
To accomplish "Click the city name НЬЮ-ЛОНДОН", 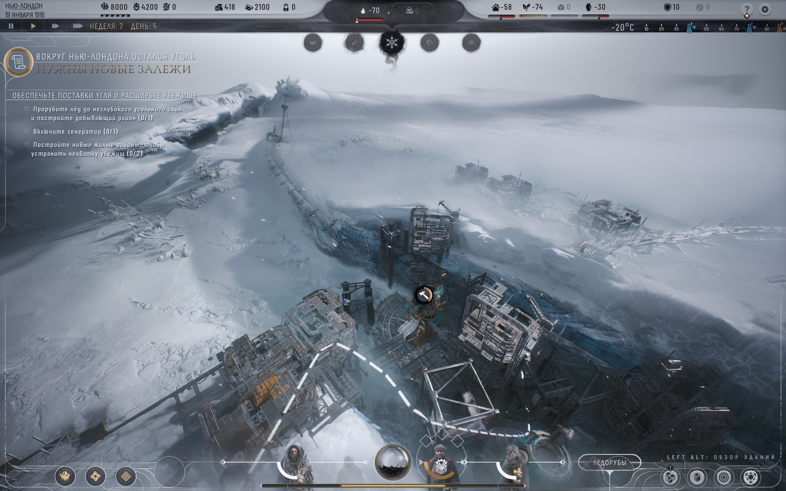I will pyautogui.click(x=24, y=6).
